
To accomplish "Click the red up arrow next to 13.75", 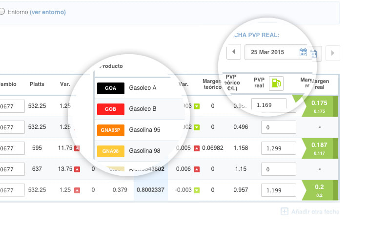I will coord(77,169).
